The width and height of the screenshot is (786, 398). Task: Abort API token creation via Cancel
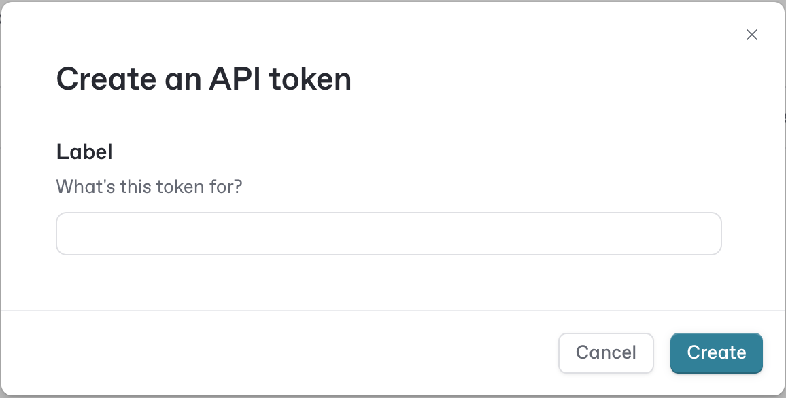[605, 352]
